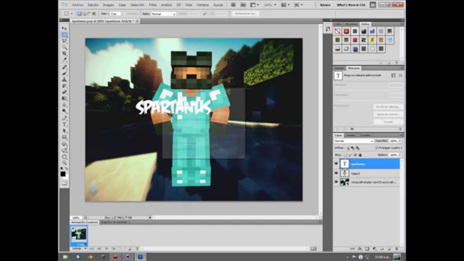Click the Borde de máscara button

[x=388, y=107]
